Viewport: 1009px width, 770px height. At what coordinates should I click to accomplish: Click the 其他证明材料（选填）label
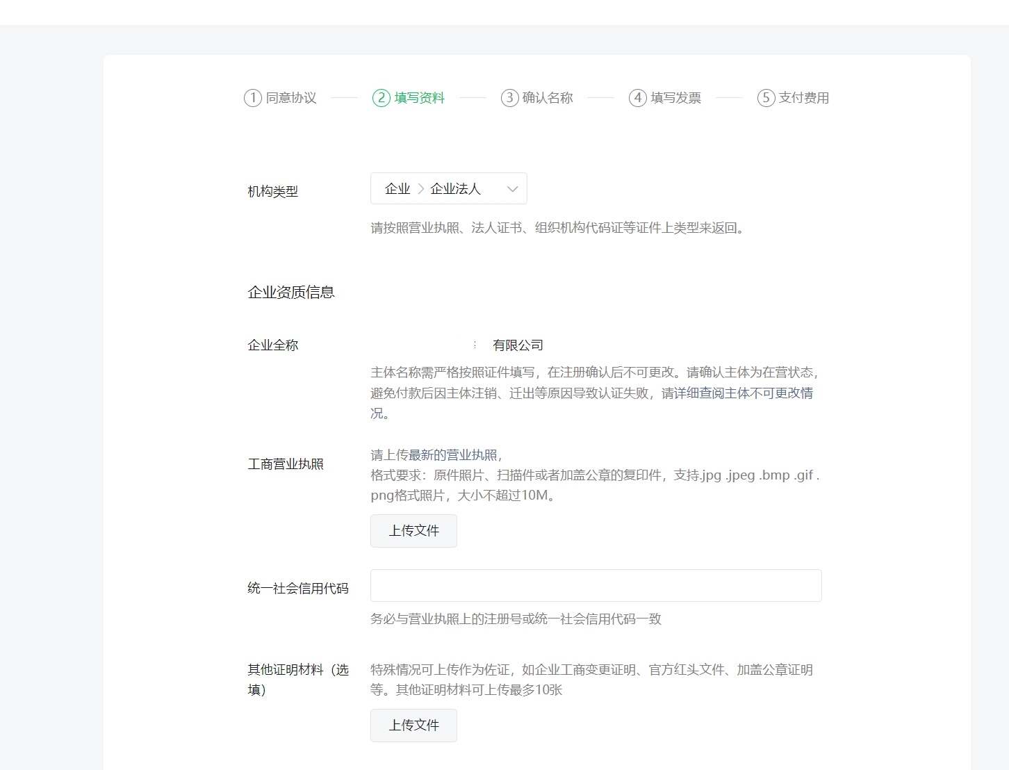(298, 680)
